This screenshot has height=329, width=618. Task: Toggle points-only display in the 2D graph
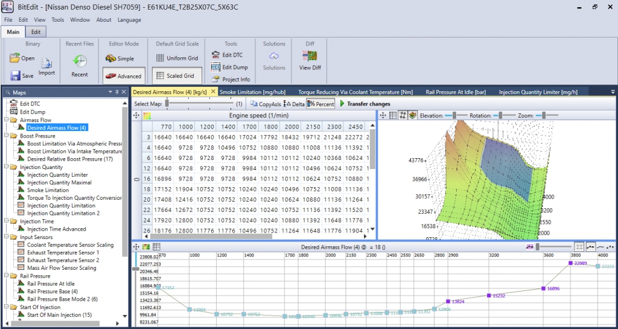point(610,247)
